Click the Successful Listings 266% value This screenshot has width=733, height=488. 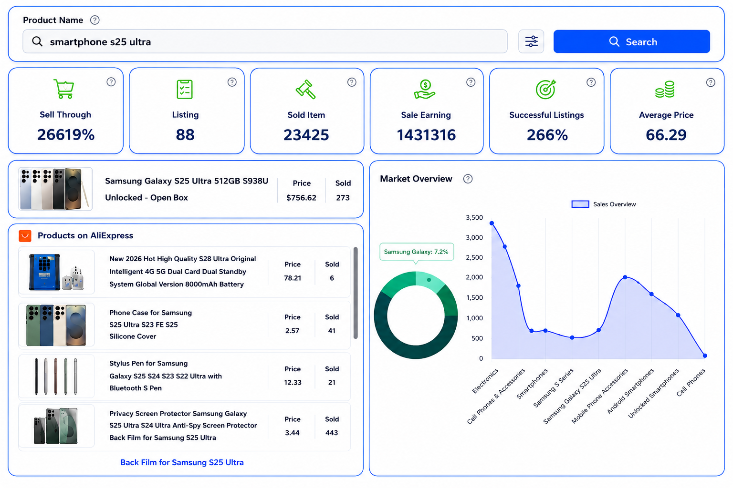pyautogui.click(x=547, y=135)
